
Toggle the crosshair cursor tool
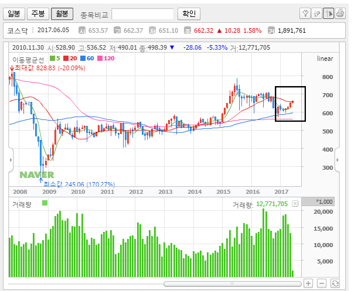329,13
